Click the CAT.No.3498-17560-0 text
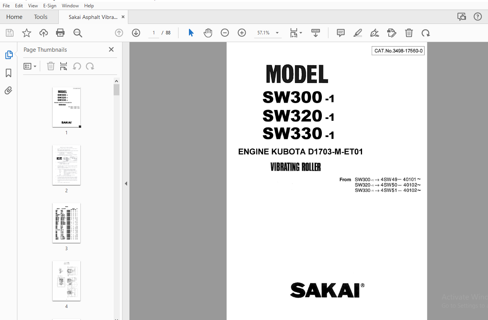The width and height of the screenshot is (488, 320). (398, 51)
